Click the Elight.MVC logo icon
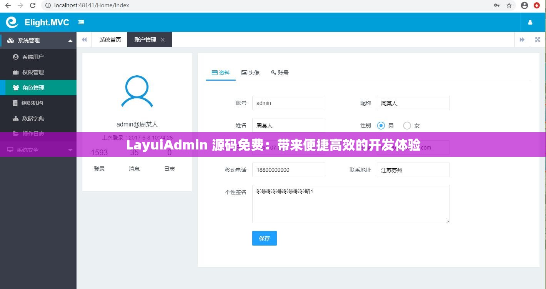The width and height of the screenshot is (546, 289). 12,22
